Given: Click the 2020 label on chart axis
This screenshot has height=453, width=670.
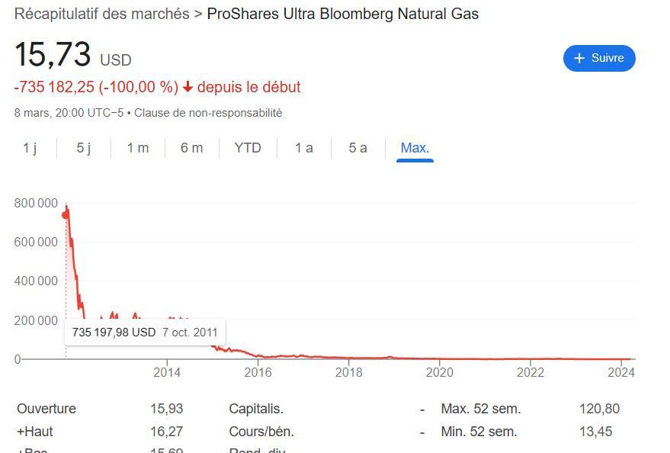Looking at the screenshot, I should (440, 372).
